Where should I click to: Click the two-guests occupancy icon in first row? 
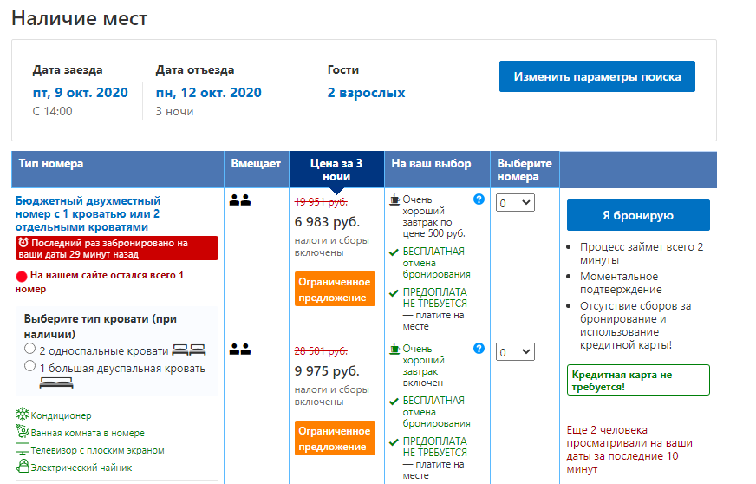(240, 200)
